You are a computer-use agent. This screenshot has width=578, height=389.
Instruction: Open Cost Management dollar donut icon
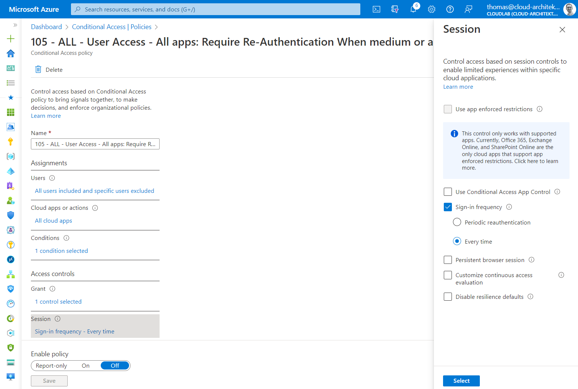(11, 318)
